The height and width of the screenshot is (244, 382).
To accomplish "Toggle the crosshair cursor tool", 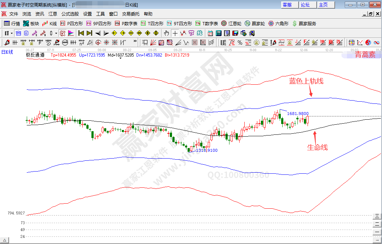I will [x=175, y=33].
